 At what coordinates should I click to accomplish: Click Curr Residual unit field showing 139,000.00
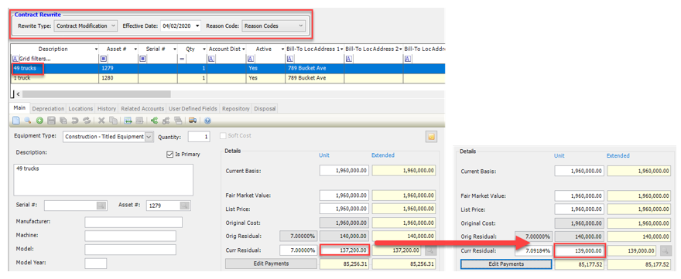pyautogui.click(x=580, y=250)
